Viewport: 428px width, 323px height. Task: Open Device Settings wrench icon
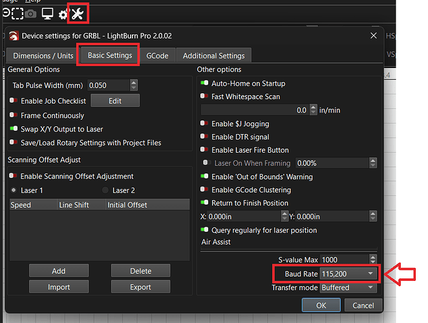(78, 14)
